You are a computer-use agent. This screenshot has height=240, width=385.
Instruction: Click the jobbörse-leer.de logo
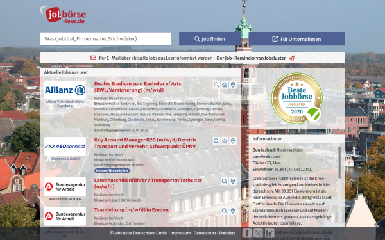[x=63, y=15]
